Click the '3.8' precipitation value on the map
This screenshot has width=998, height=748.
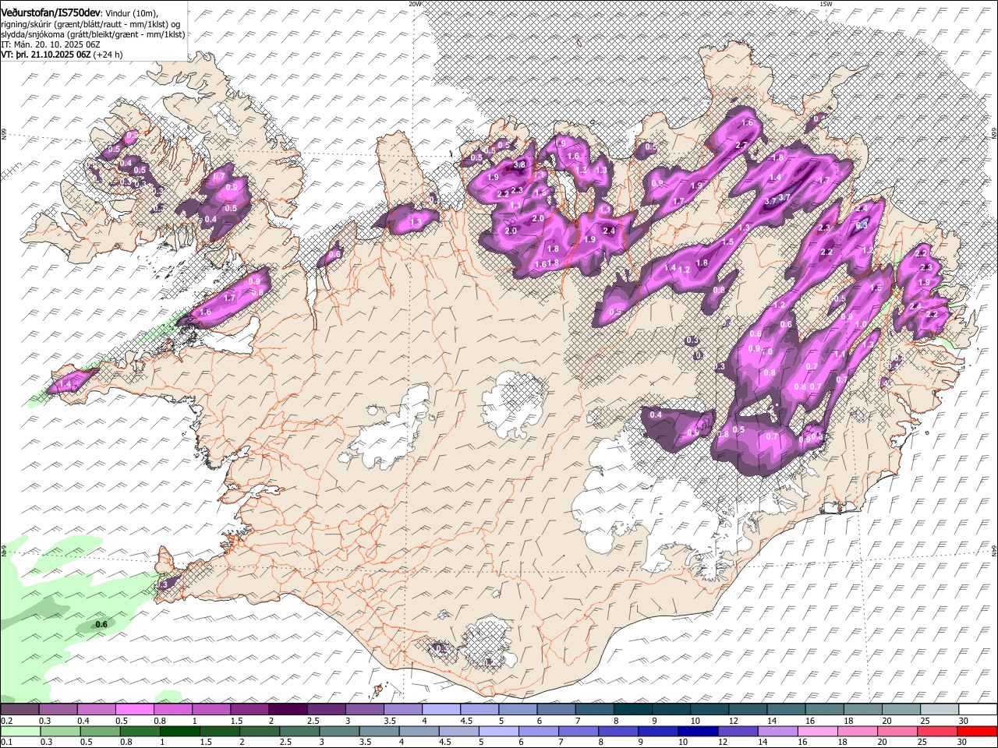(x=518, y=165)
